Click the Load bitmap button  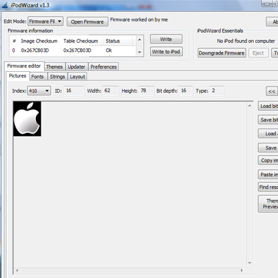click(268, 106)
